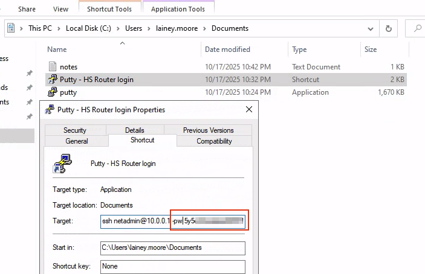
Task: Refresh the folder with the address bar refresh button
Action: (388, 28)
